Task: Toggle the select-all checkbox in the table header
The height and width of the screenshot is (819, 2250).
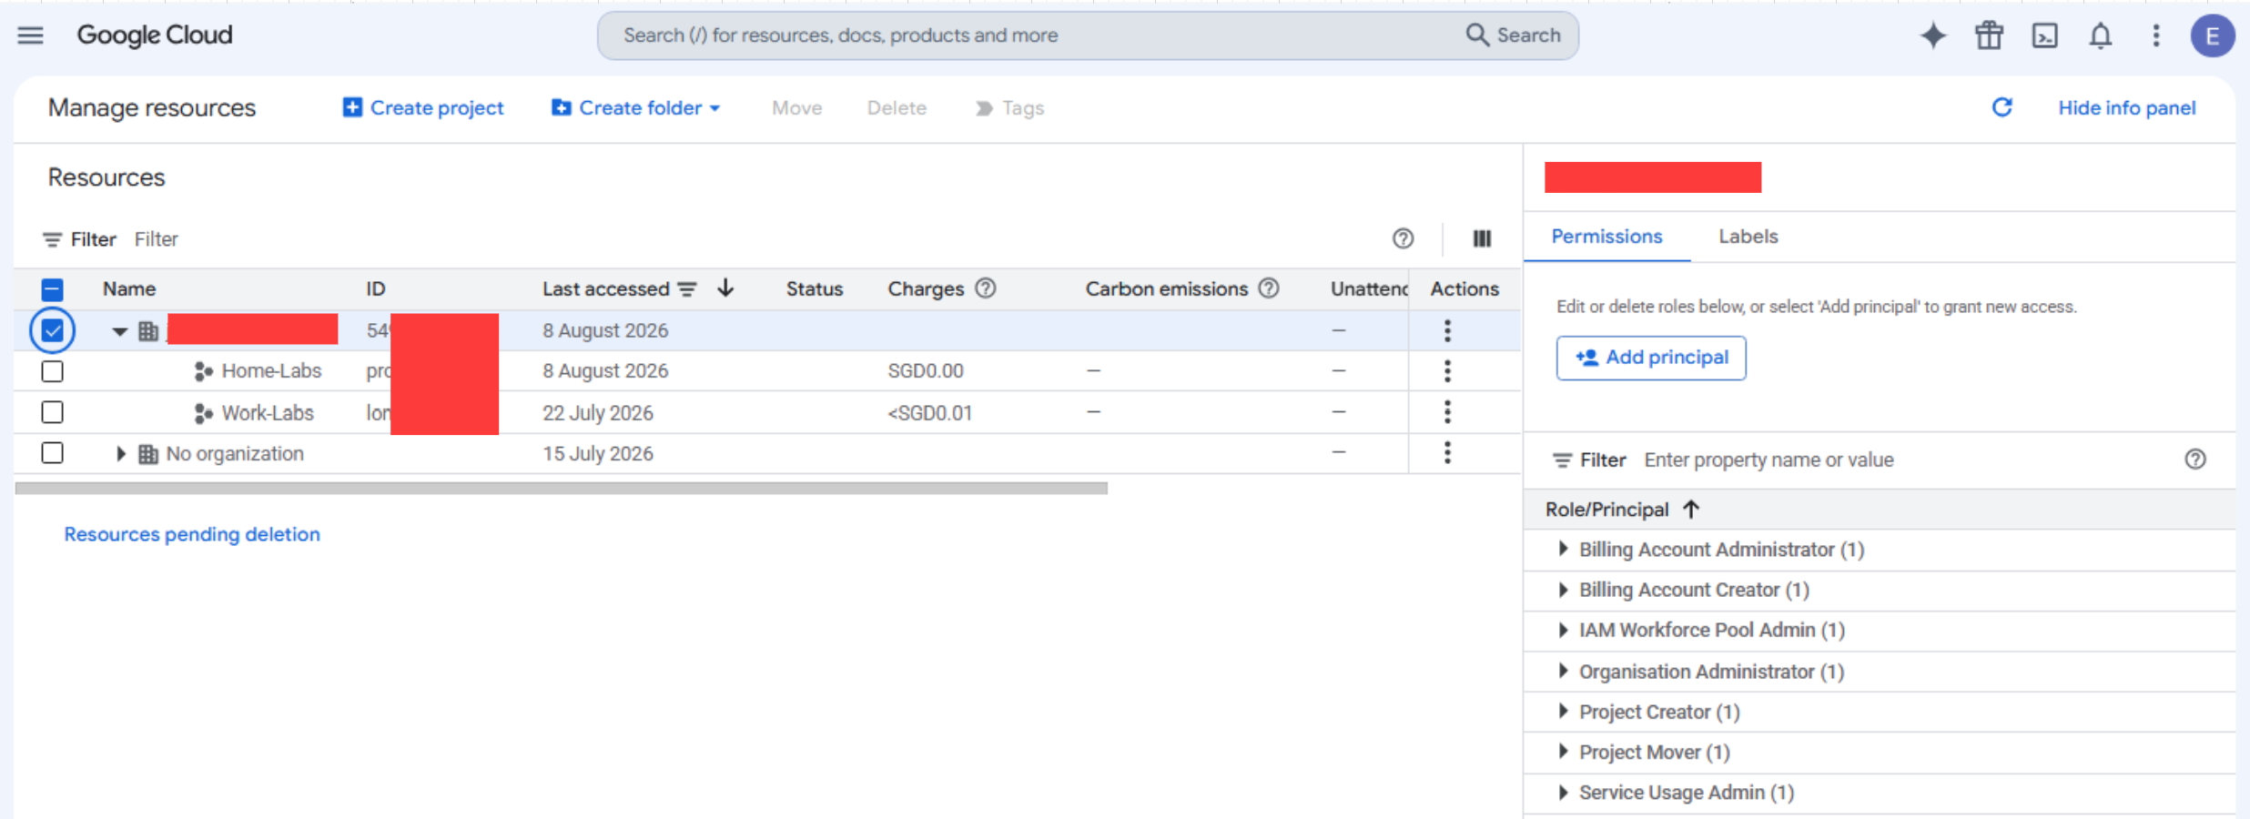Action: pos(53,289)
